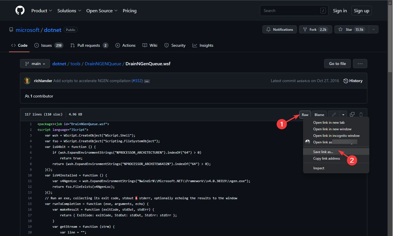This screenshot has height=236, width=393.
Task: Switch to the Pull requests tab
Action: (89, 45)
